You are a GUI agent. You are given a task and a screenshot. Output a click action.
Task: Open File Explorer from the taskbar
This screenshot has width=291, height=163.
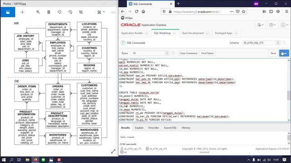click(x=27, y=160)
